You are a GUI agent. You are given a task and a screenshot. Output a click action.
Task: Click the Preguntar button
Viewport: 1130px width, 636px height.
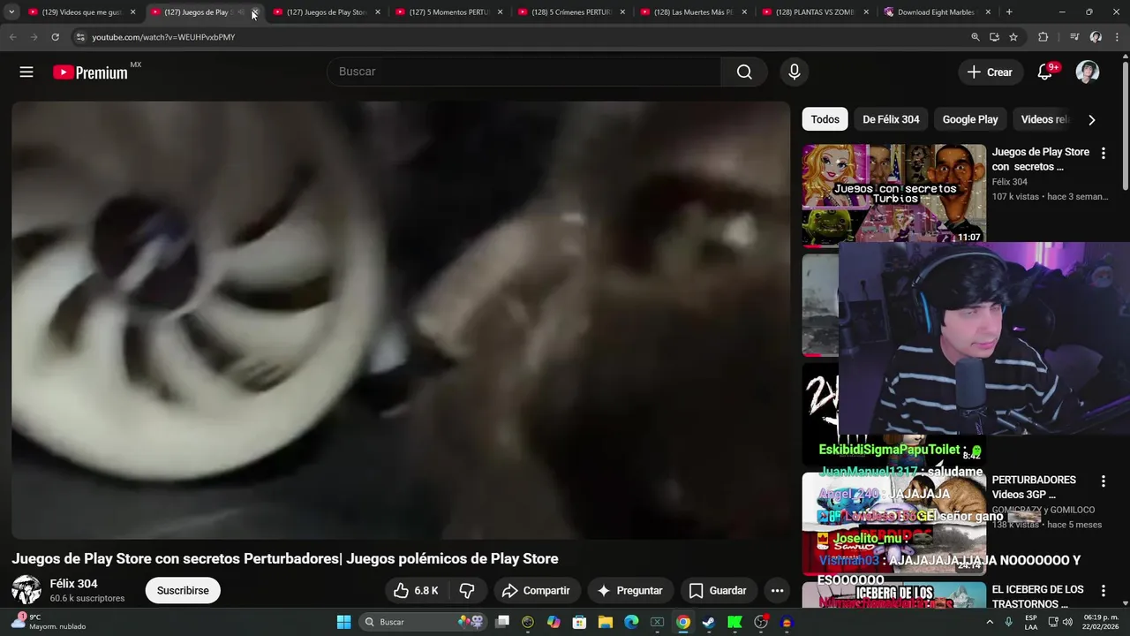(x=630, y=590)
